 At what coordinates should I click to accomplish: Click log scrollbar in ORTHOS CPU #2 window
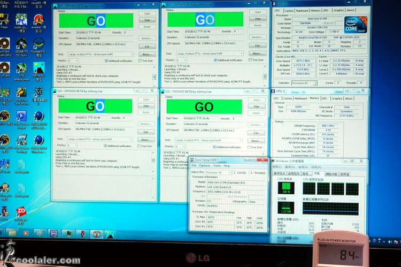pyautogui.click(x=154, y=77)
